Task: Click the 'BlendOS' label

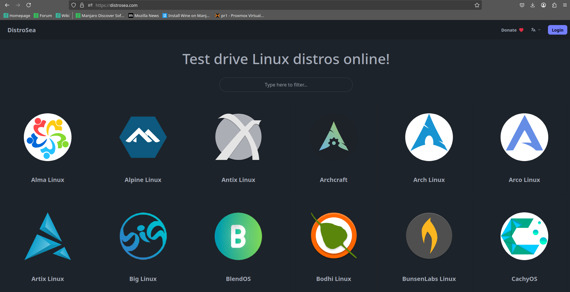Action: (x=238, y=279)
